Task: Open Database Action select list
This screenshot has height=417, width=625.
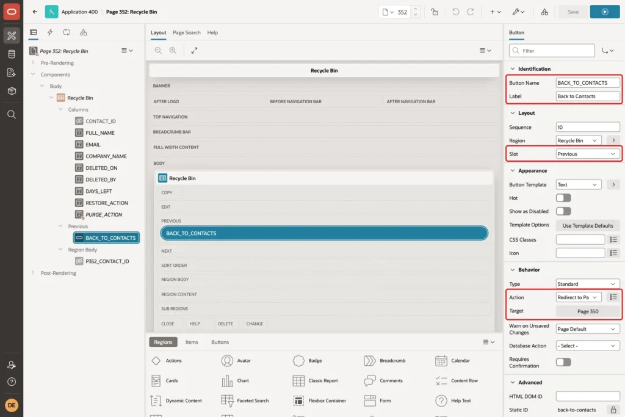Action: 588,346
